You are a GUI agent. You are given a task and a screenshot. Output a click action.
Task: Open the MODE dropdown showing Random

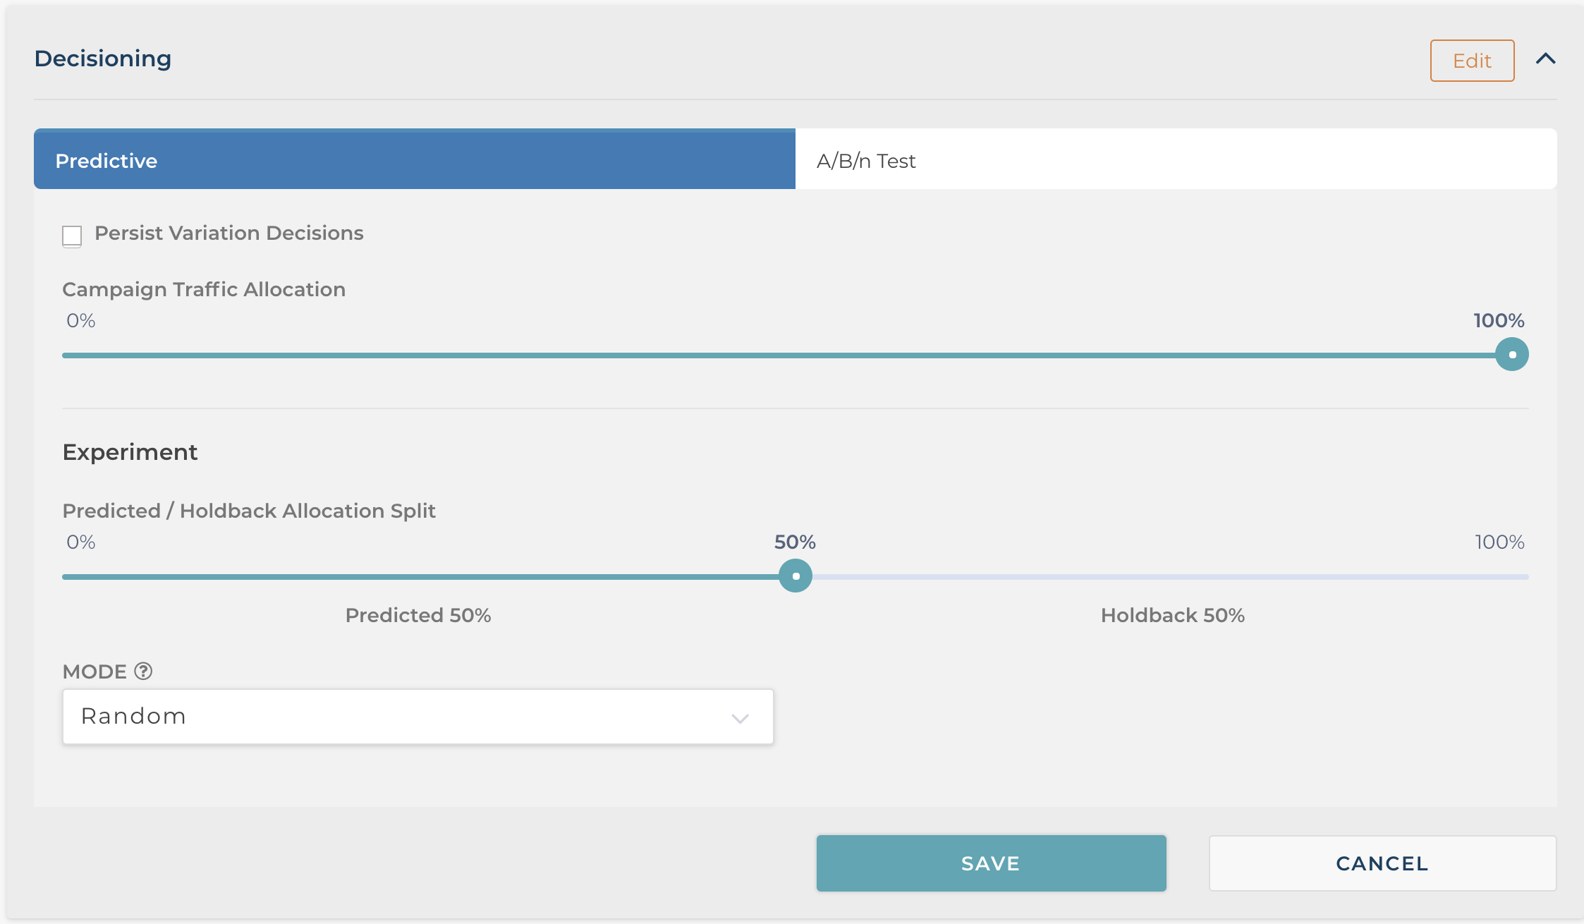pos(418,717)
